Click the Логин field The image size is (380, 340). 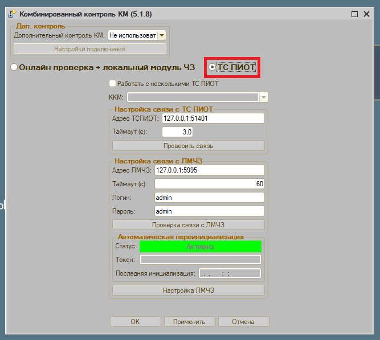[210, 198]
